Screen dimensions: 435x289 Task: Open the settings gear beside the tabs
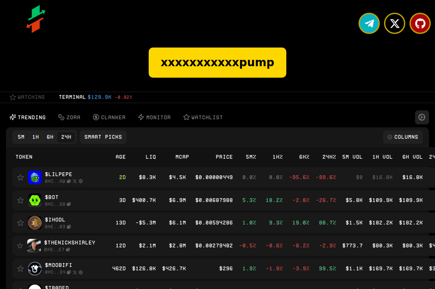pos(421,117)
